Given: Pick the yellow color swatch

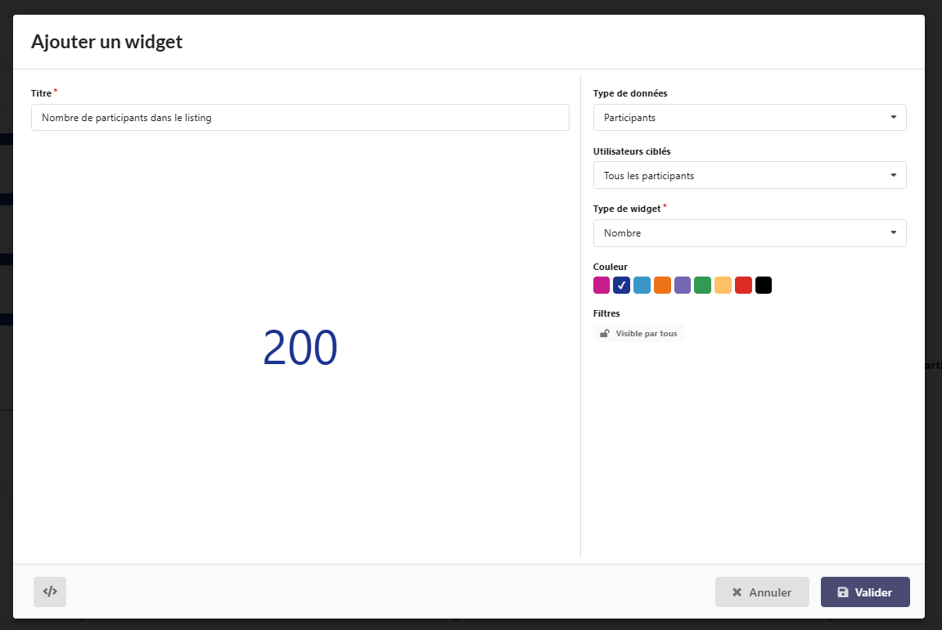Looking at the screenshot, I should 723,286.
